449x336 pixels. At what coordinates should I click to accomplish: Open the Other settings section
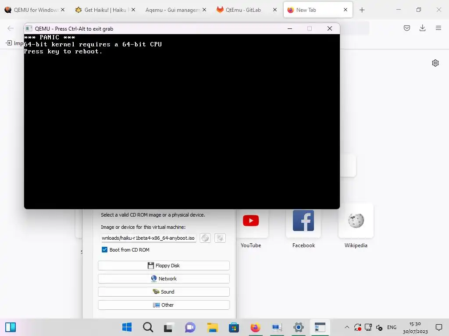[164, 305]
